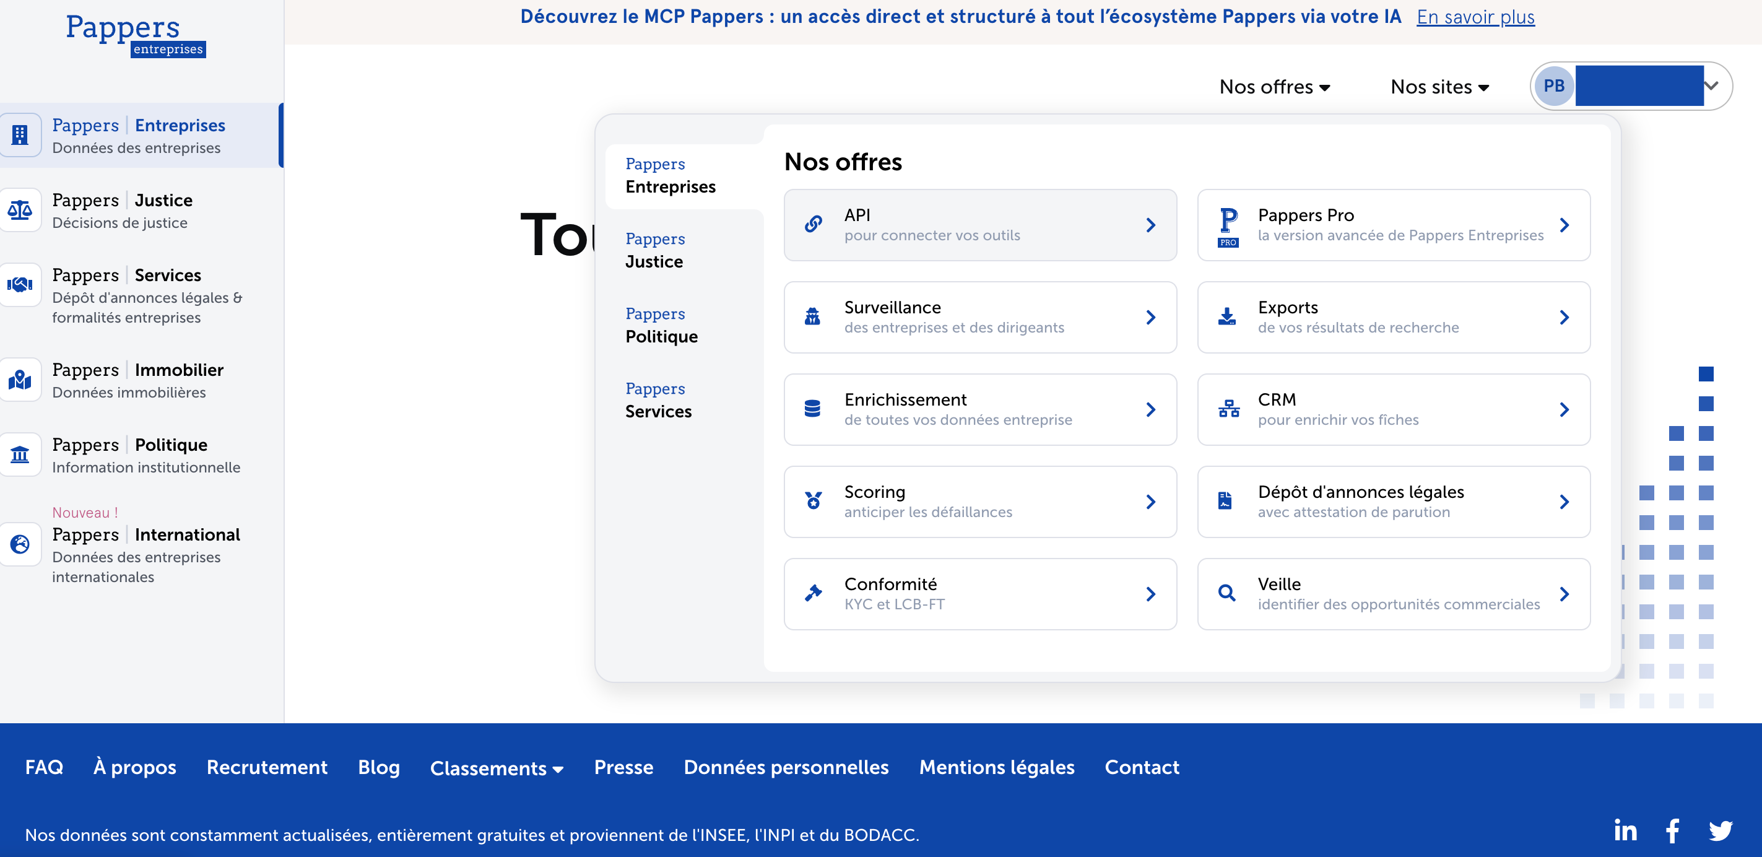Click the Pappers Politique institution icon
Viewport: 1762px width, 857px height.
(20, 454)
